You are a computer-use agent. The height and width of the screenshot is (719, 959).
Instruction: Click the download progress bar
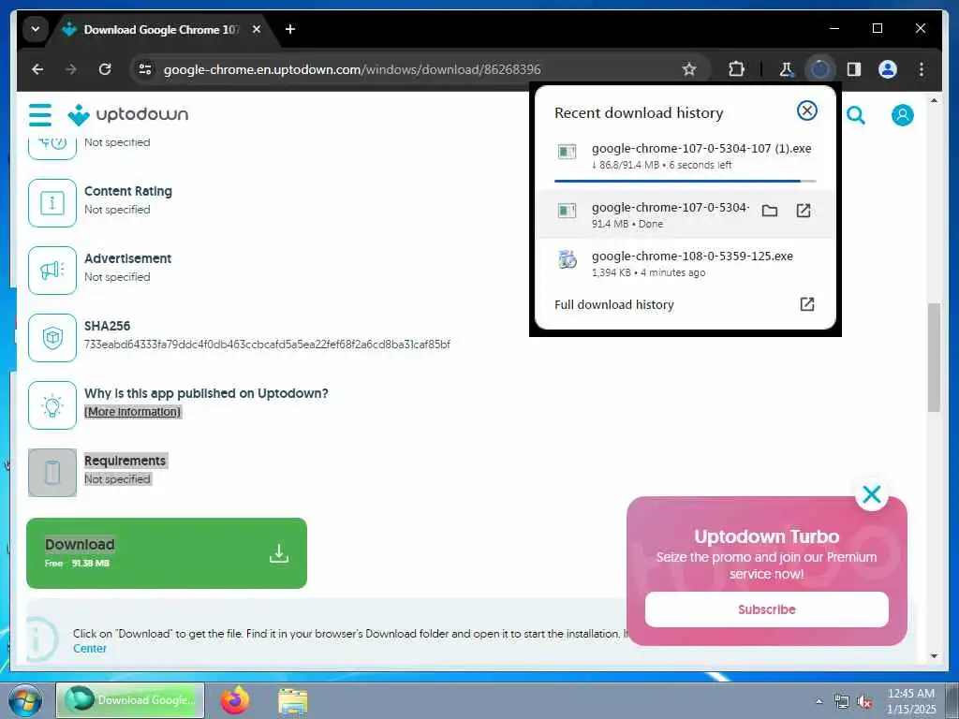pos(685,181)
